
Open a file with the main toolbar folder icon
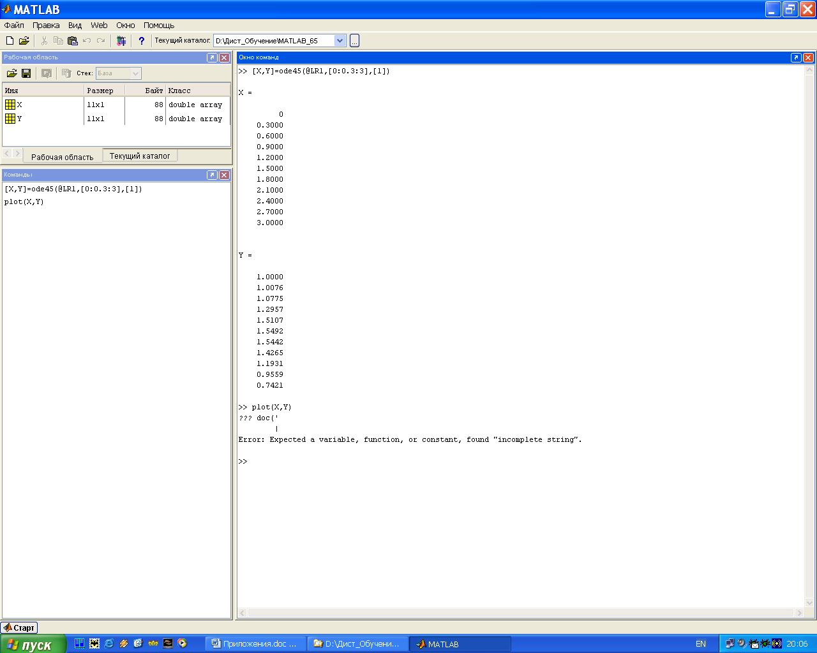(x=24, y=41)
